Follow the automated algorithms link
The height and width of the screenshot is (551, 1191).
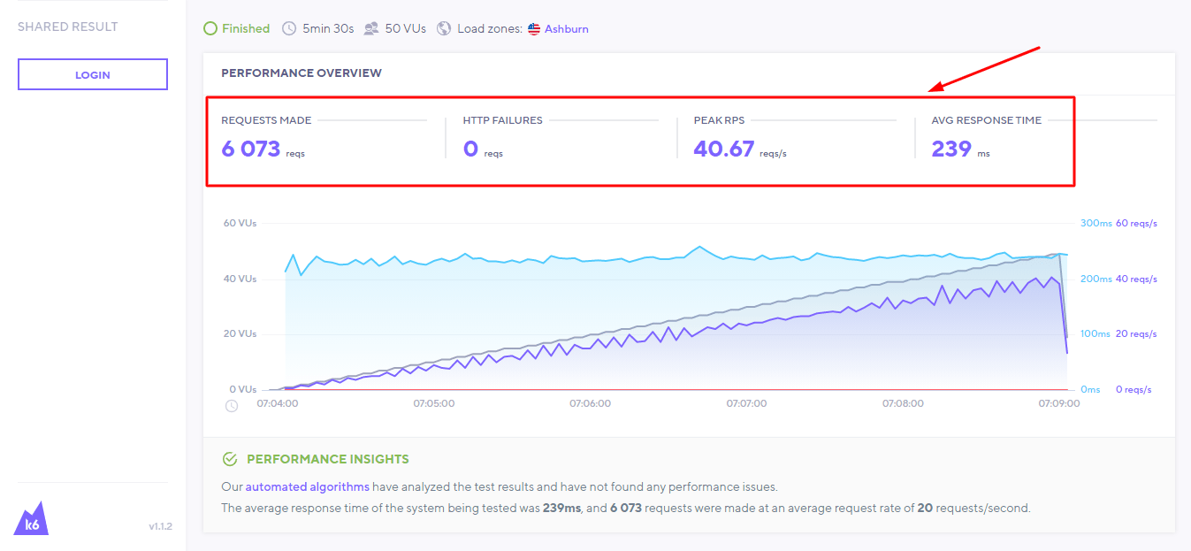pos(307,486)
